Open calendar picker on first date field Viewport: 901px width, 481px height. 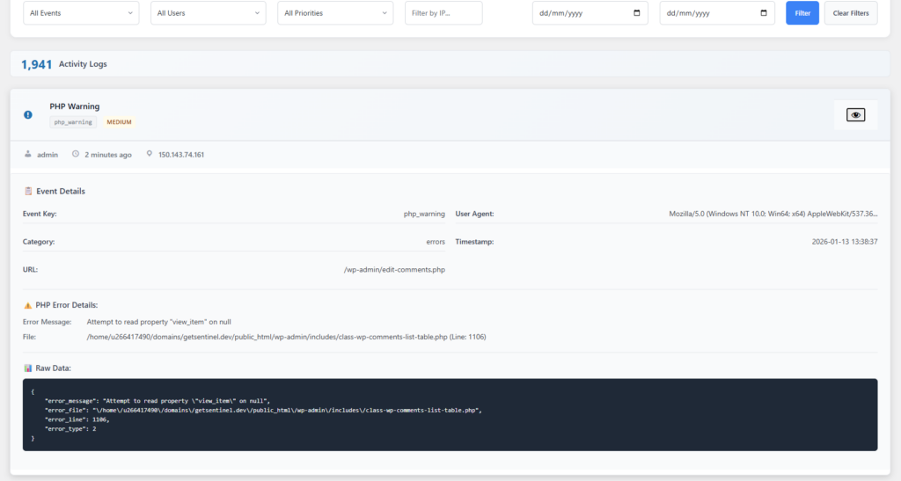[636, 13]
